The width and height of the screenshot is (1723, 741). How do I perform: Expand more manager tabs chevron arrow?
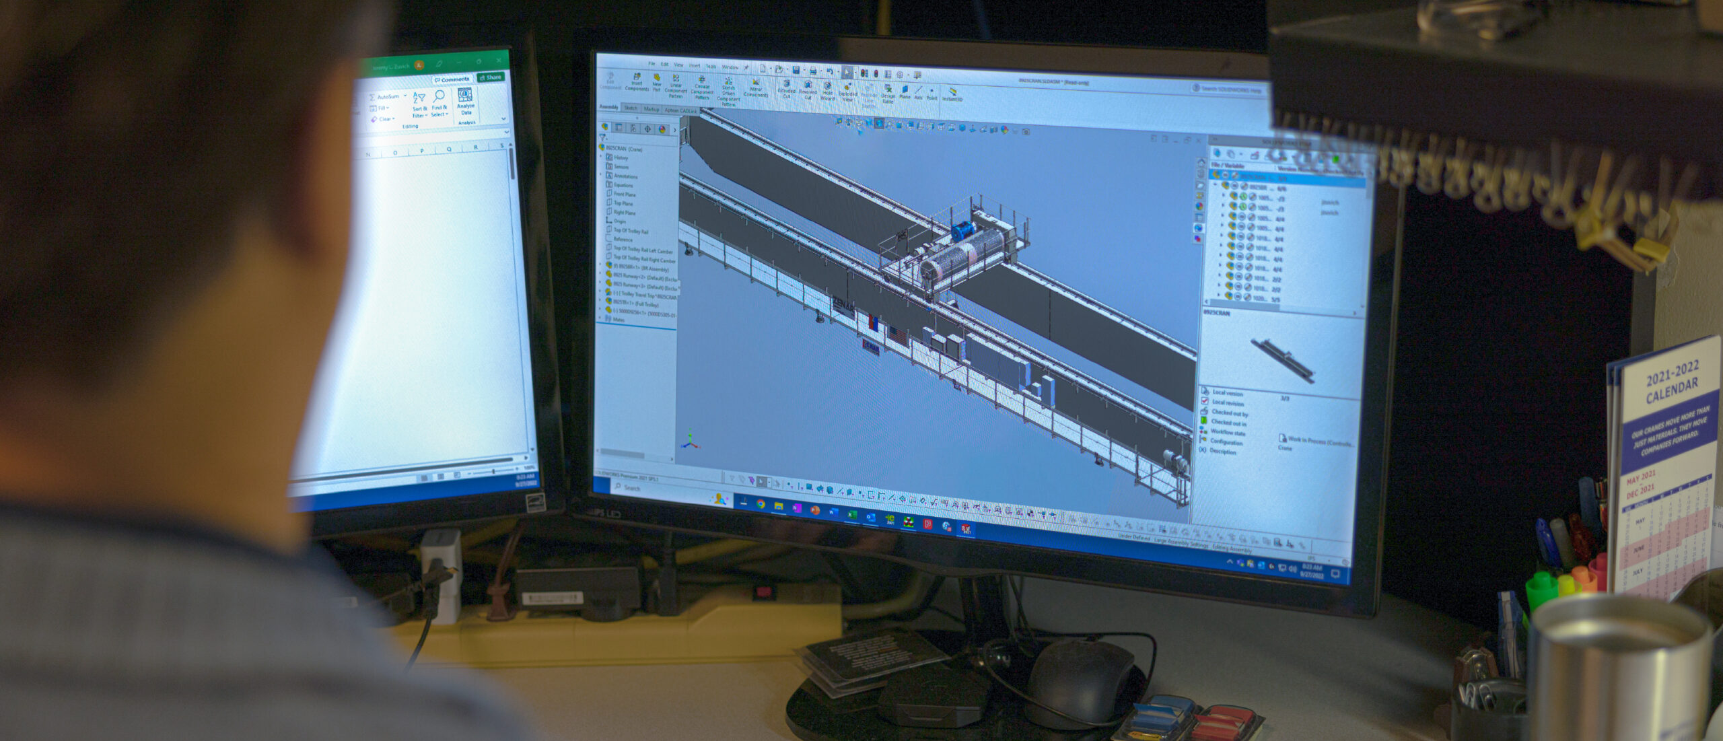pyautogui.click(x=674, y=130)
